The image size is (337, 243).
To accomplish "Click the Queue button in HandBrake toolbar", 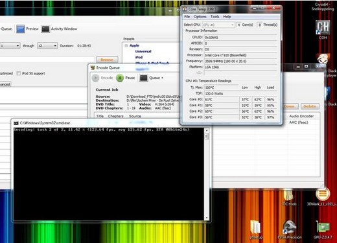I will point(6,29).
